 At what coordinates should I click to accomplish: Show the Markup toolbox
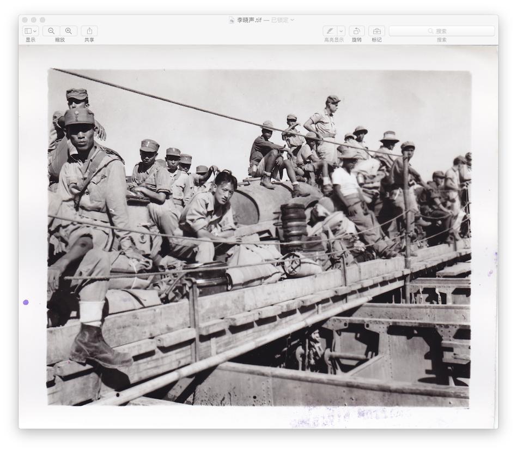pyautogui.click(x=376, y=31)
